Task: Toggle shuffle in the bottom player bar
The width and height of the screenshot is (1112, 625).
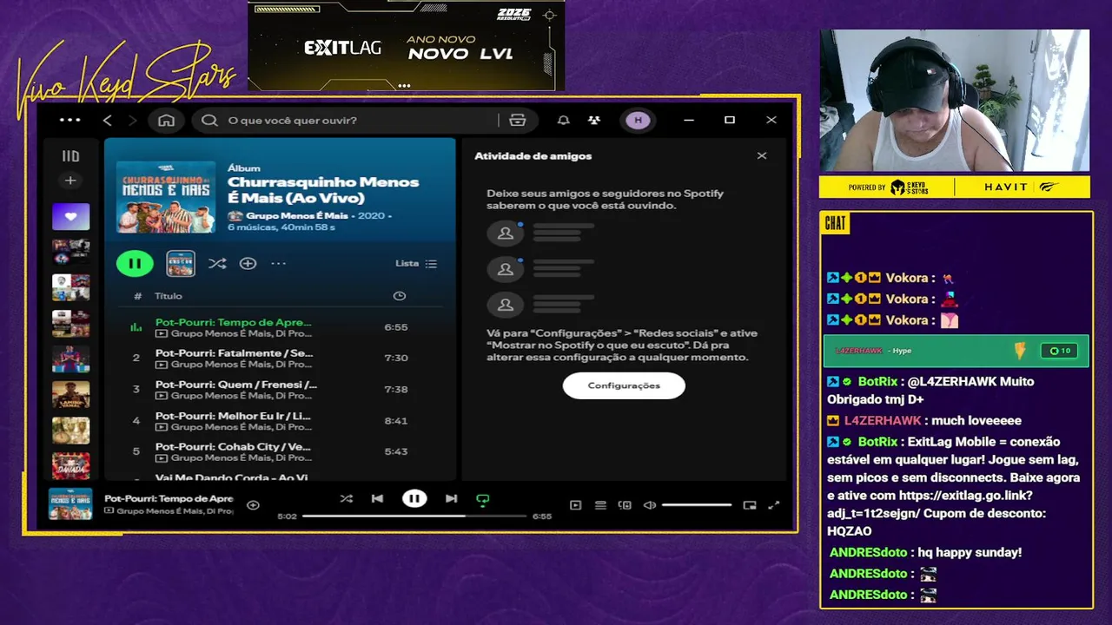Action: tap(347, 498)
